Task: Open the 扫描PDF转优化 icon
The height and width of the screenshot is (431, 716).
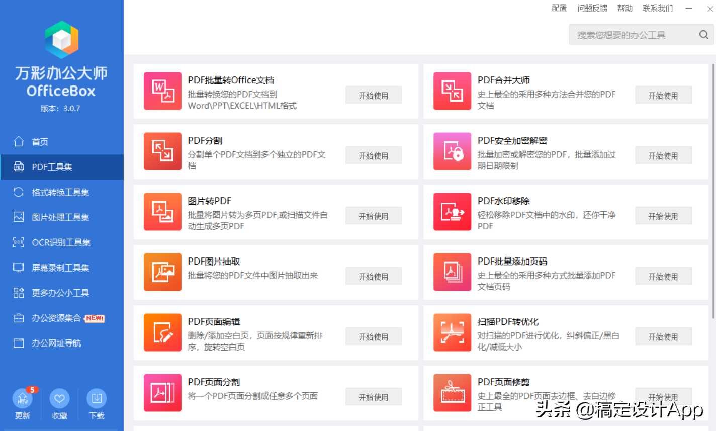Action: click(452, 332)
